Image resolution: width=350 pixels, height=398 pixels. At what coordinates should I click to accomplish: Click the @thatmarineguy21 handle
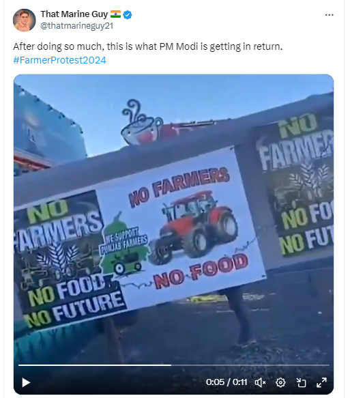coord(77,26)
